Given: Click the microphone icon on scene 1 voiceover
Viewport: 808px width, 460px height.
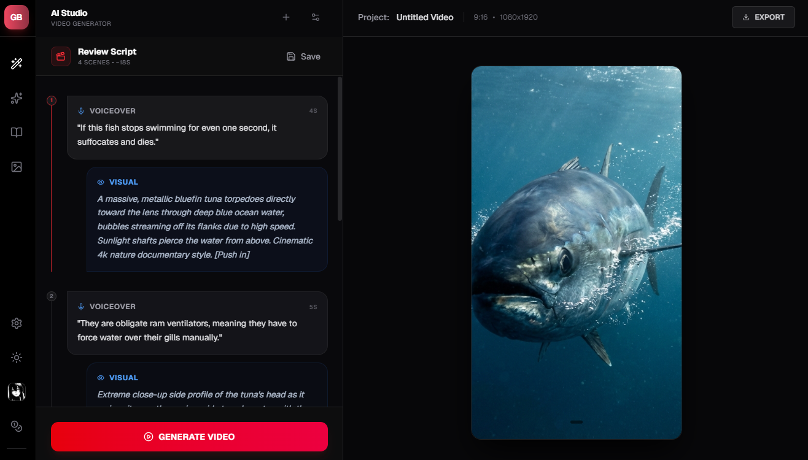Looking at the screenshot, I should pos(82,110).
